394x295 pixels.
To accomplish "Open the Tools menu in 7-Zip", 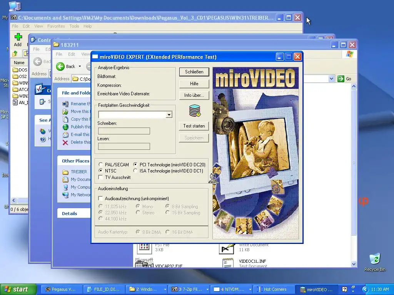I will (74, 26).
